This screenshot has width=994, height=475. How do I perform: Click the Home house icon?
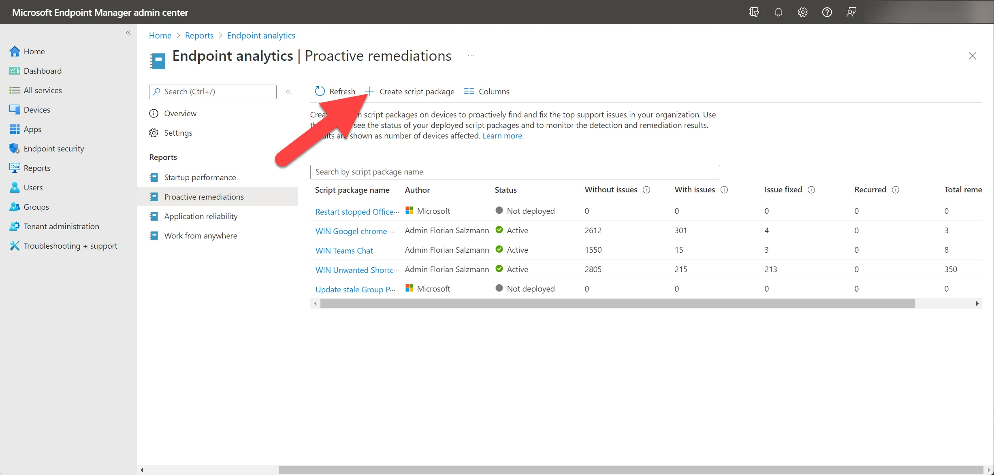15,51
